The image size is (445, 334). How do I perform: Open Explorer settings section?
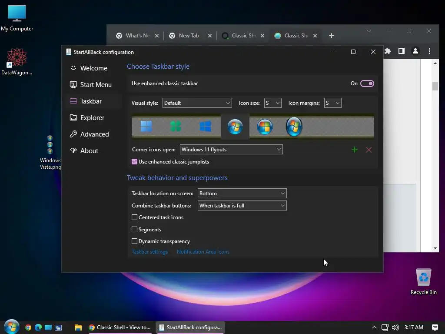point(93,117)
